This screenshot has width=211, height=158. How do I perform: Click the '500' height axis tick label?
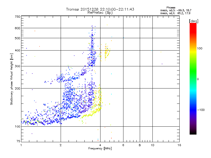click(18, 38)
